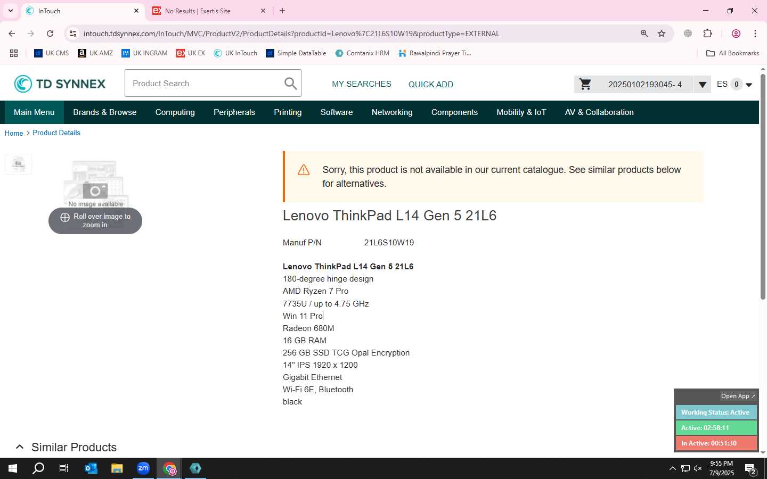Open File Explorer from the taskbar

pyautogui.click(x=117, y=468)
